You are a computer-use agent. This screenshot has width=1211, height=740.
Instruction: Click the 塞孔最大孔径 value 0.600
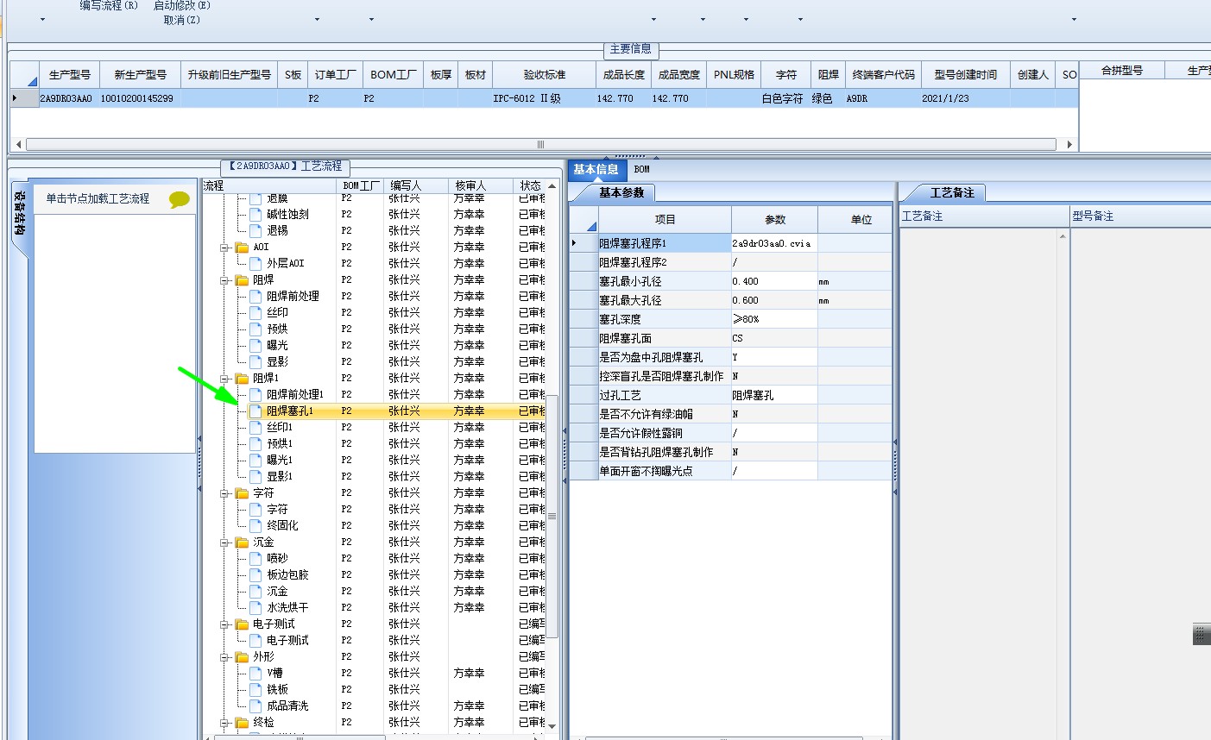pos(773,300)
